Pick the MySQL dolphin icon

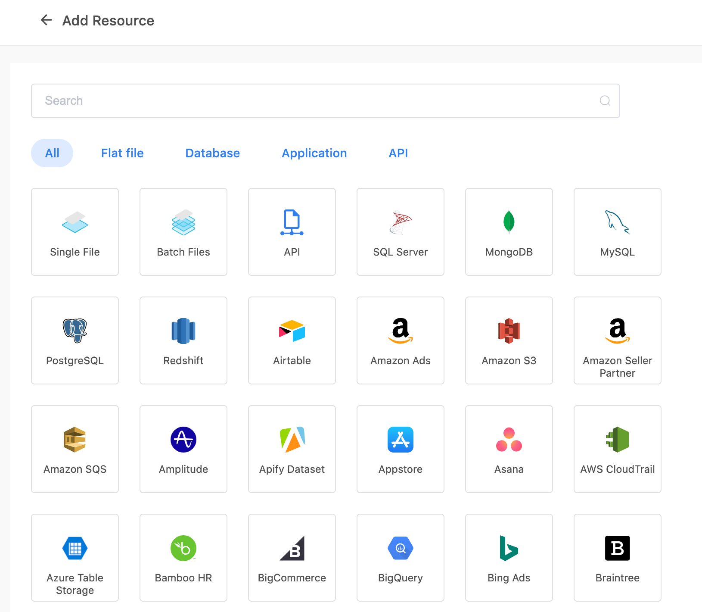(x=618, y=222)
